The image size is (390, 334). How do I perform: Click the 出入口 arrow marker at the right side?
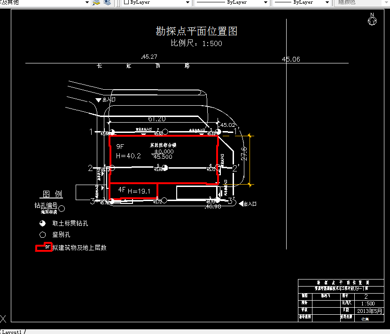point(241,204)
